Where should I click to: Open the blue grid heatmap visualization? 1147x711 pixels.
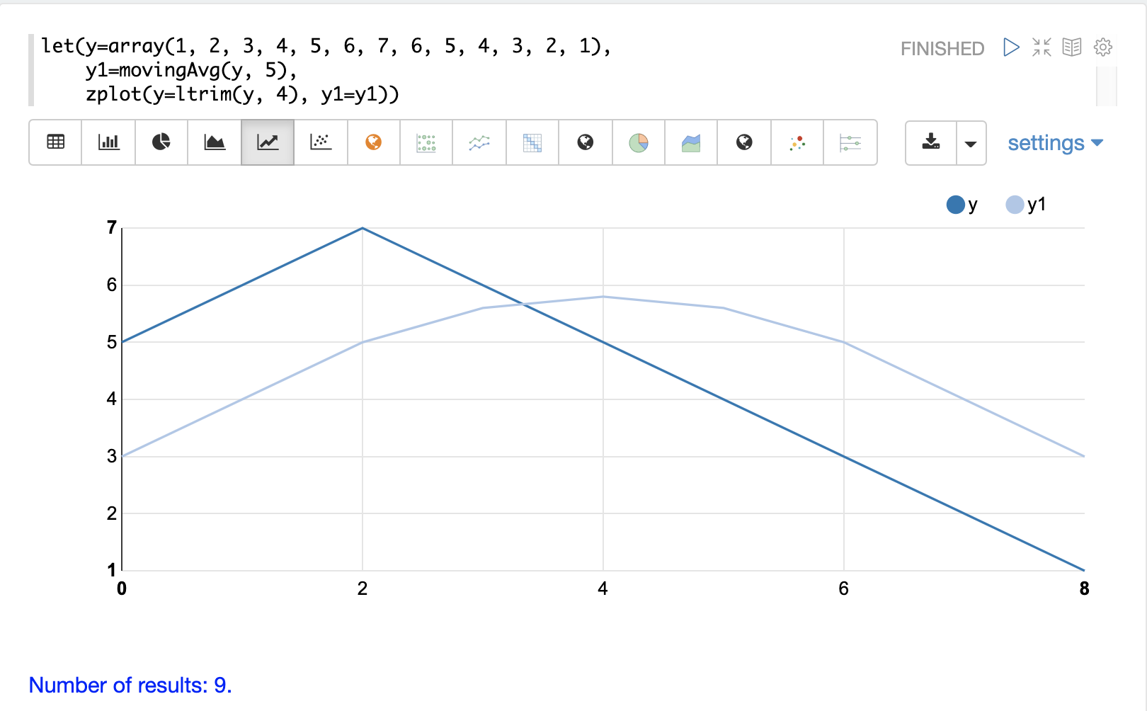pyautogui.click(x=532, y=142)
